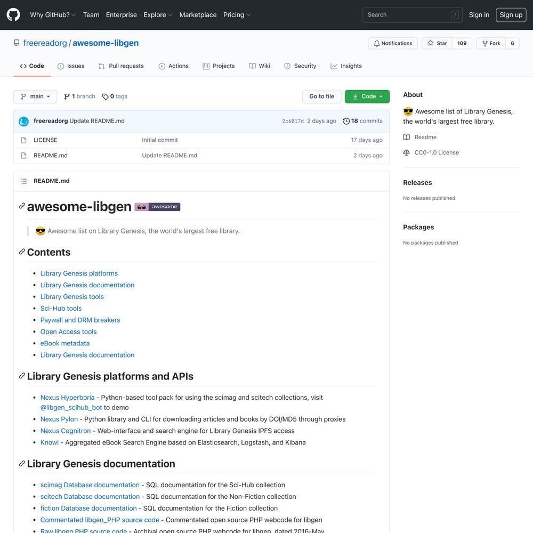This screenshot has height=533, width=533.
Task: Click the awesome sunglasses badge
Action: pyautogui.click(x=157, y=207)
